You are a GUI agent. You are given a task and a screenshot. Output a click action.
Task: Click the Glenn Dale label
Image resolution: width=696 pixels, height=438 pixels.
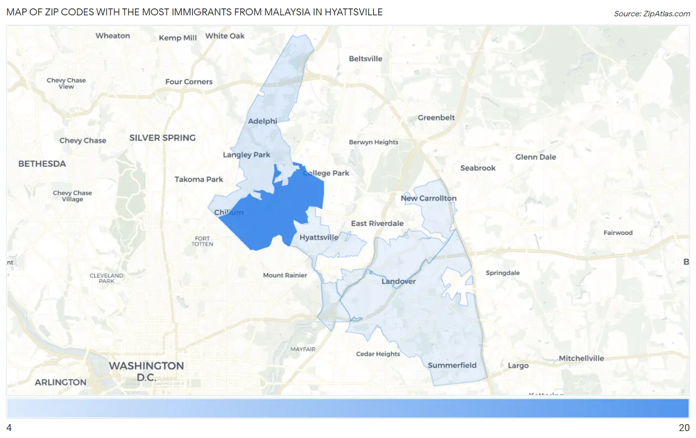(x=536, y=157)
